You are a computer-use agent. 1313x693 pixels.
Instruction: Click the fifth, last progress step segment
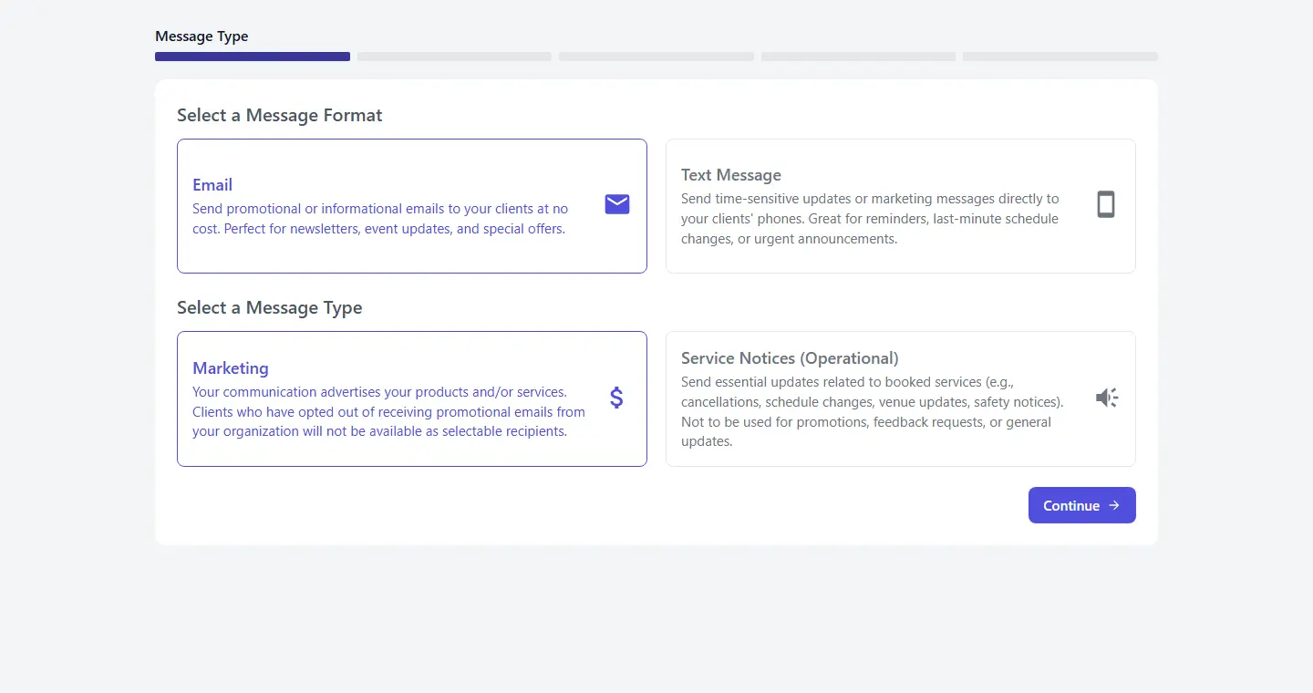pos(1060,57)
